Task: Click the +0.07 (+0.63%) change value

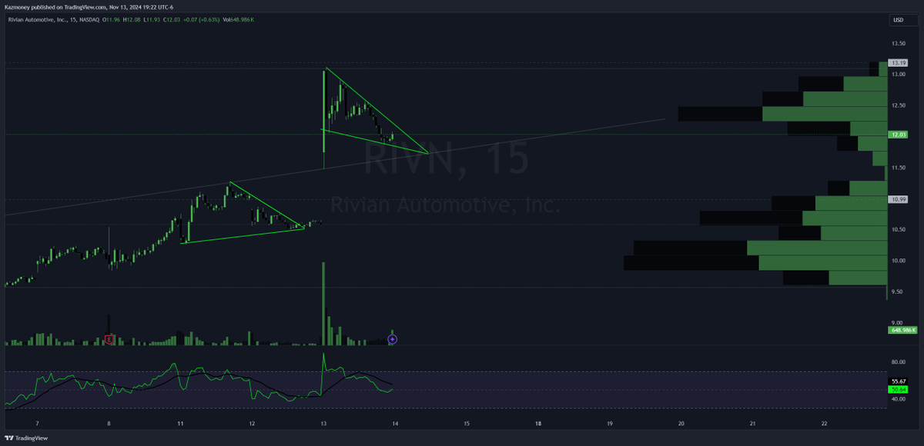Action: (x=202, y=19)
